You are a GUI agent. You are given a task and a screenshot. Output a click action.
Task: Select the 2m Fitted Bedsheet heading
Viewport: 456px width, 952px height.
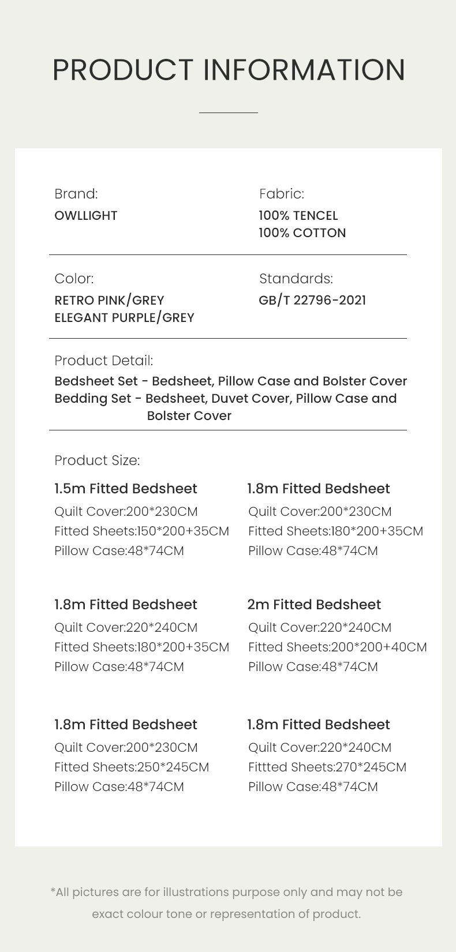(x=314, y=605)
